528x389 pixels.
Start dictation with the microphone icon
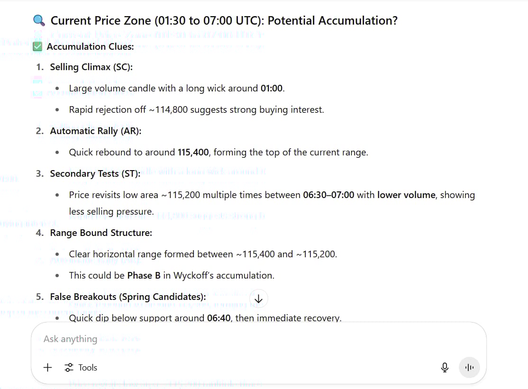click(445, 368)
